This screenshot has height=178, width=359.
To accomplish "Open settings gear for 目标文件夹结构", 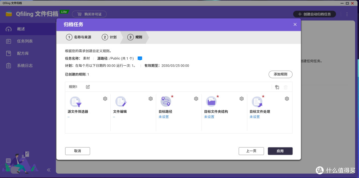I will click(x=242, y=98).
